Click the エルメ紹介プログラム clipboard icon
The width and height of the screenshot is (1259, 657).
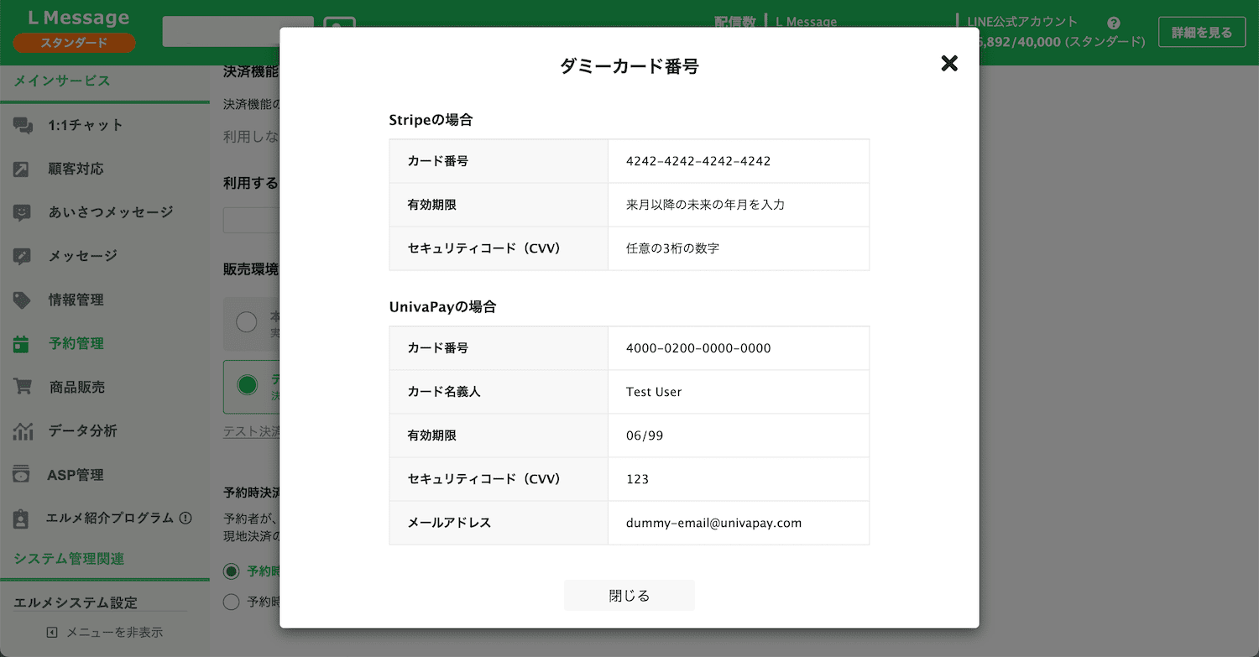point(22,519)
